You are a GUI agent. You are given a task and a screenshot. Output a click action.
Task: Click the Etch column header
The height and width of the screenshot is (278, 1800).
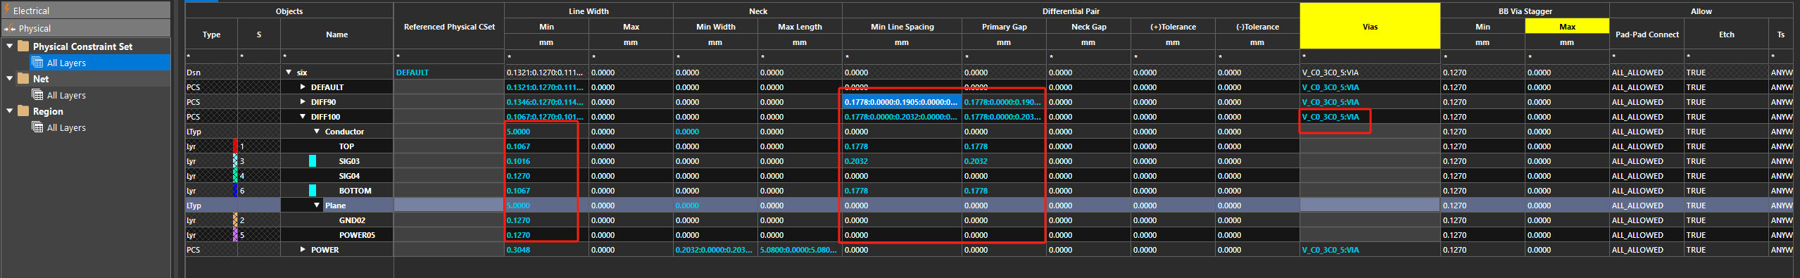1726,34
